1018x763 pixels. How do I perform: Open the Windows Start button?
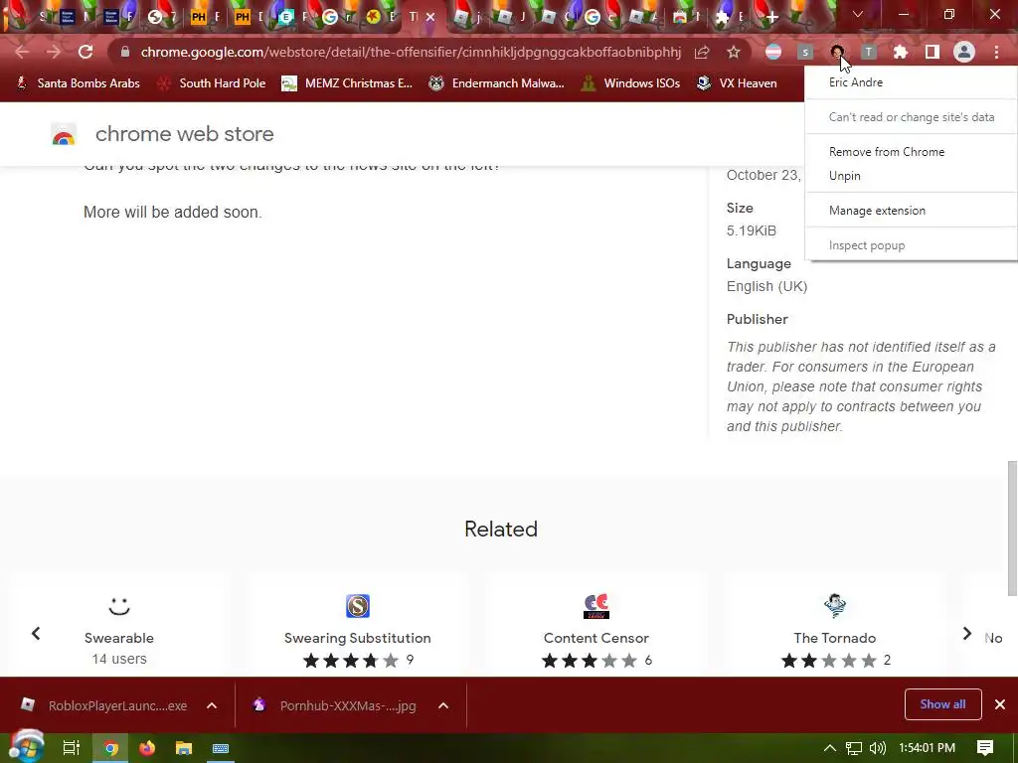26,747
